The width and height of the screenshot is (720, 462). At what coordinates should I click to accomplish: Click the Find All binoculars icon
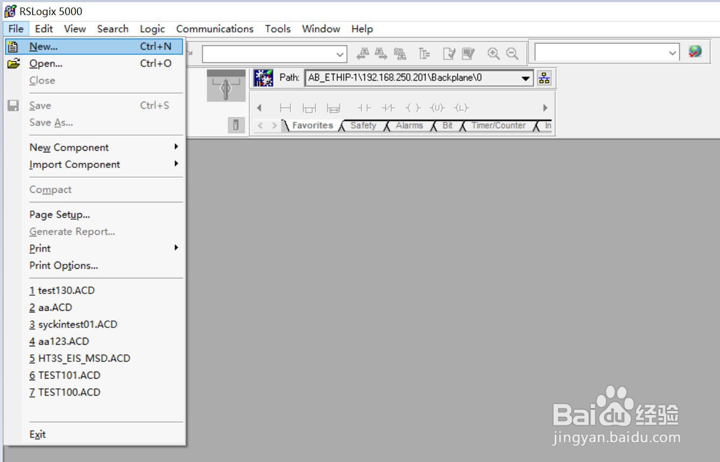(x=400, y=53)
